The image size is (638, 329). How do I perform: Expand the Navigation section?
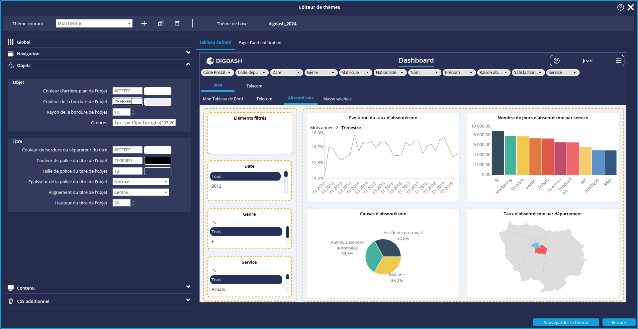point(188,53)
